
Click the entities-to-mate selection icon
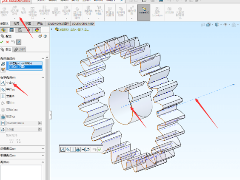coord(3,64)
